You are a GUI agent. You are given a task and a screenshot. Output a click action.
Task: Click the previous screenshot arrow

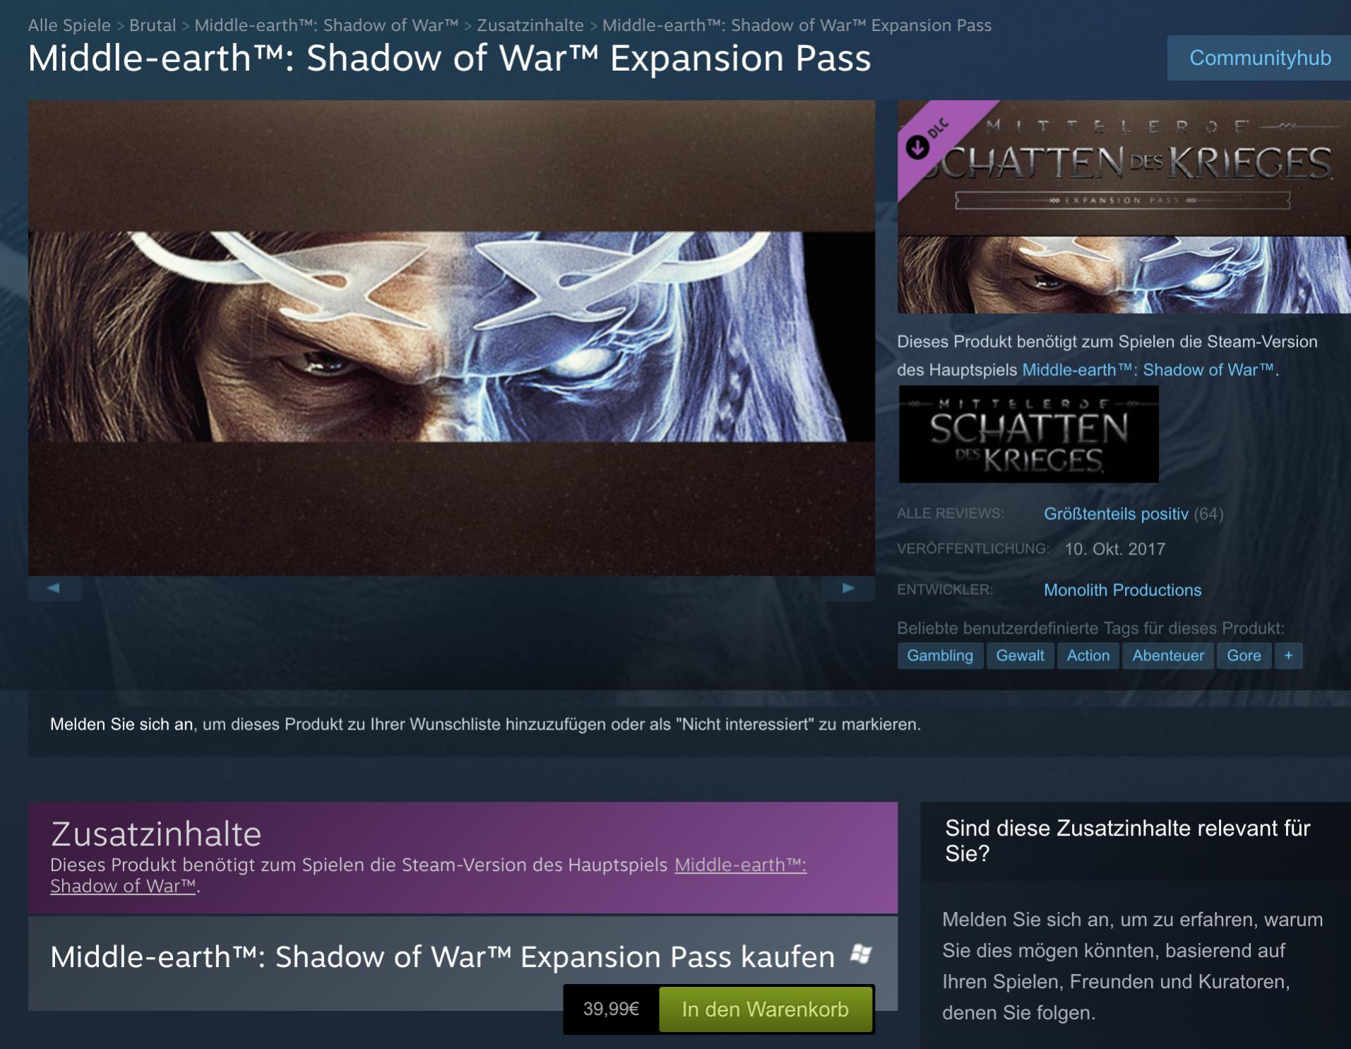pyautogui.click(x=54, y=588)
